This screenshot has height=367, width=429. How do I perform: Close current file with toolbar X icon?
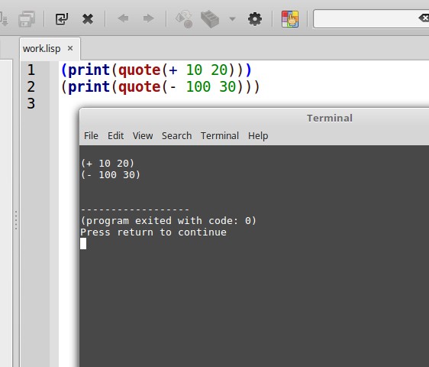point(88,19)
